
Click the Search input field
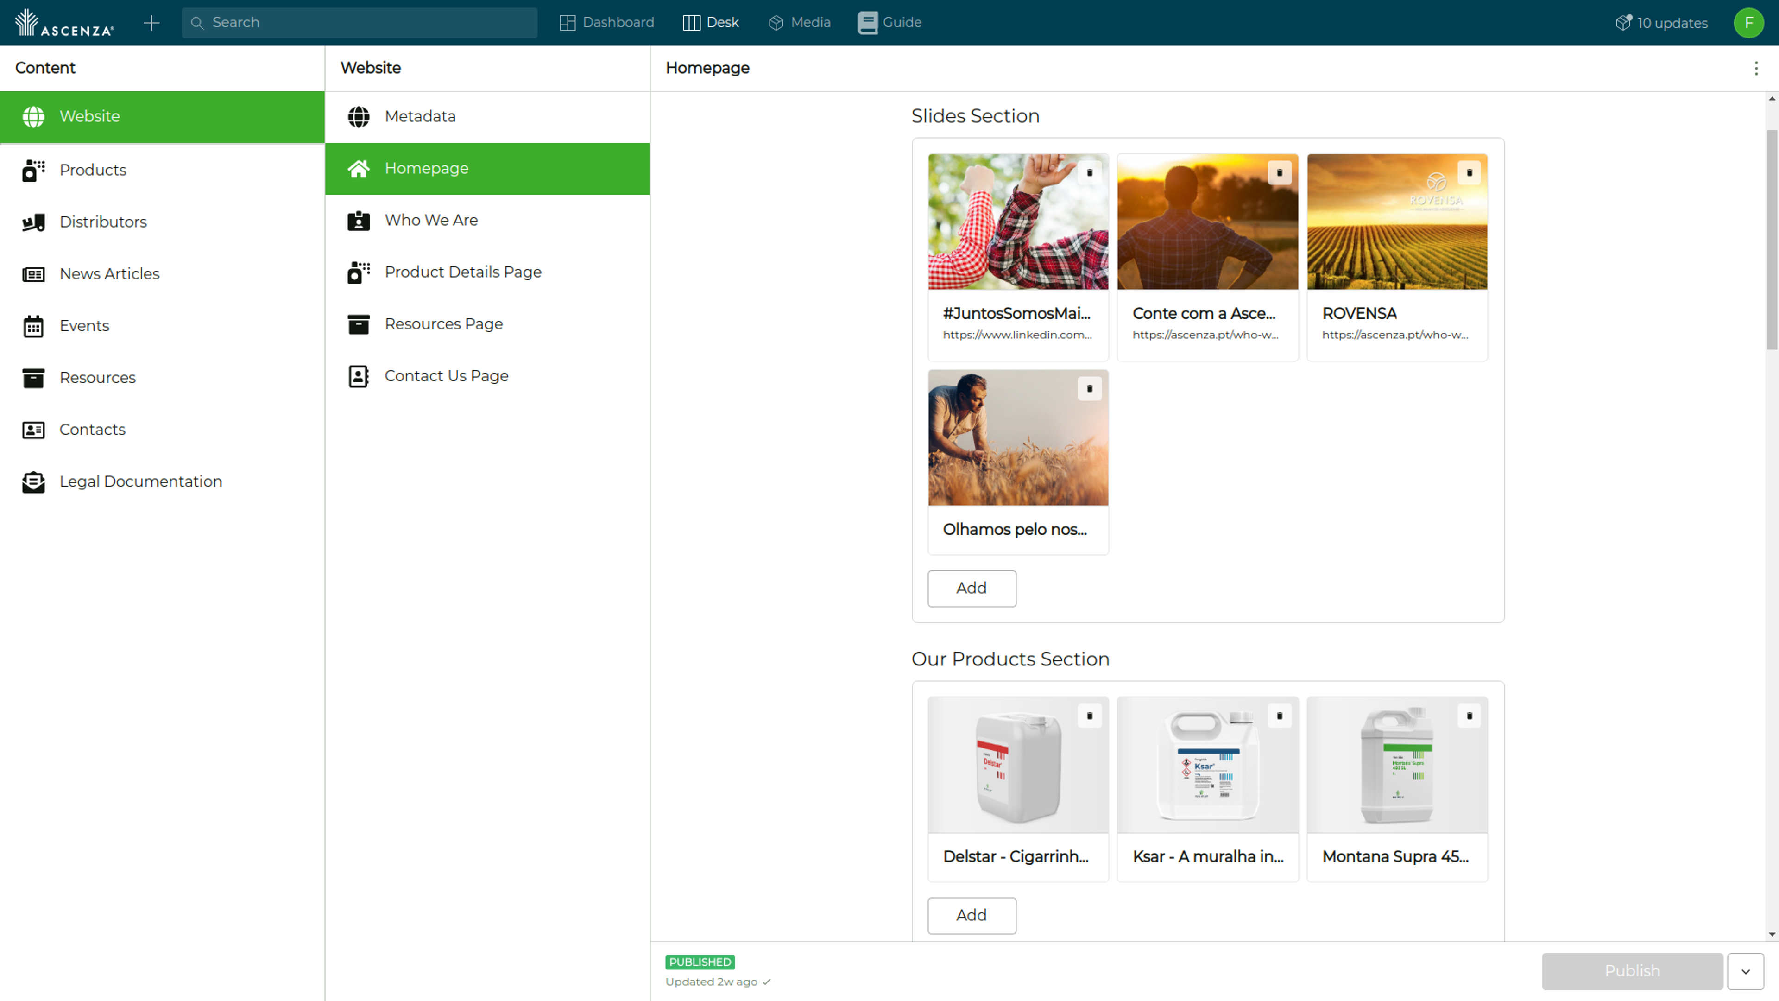pos(359,23)
